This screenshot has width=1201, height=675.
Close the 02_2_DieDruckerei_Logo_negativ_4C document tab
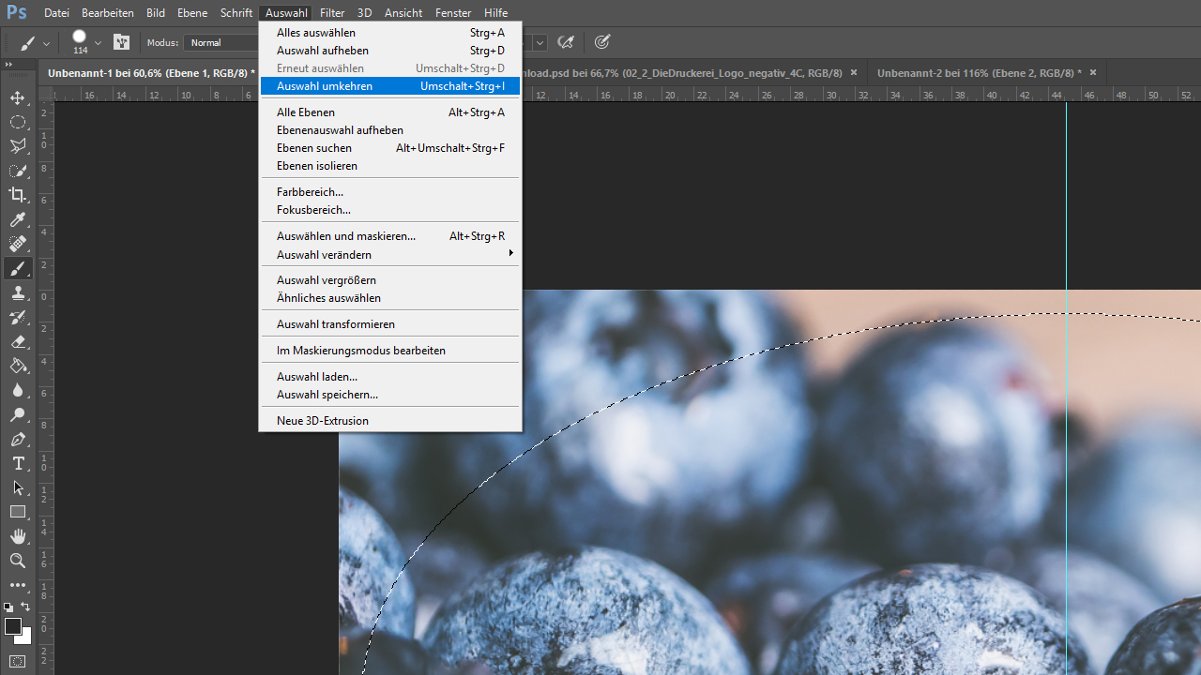(853, 72)
